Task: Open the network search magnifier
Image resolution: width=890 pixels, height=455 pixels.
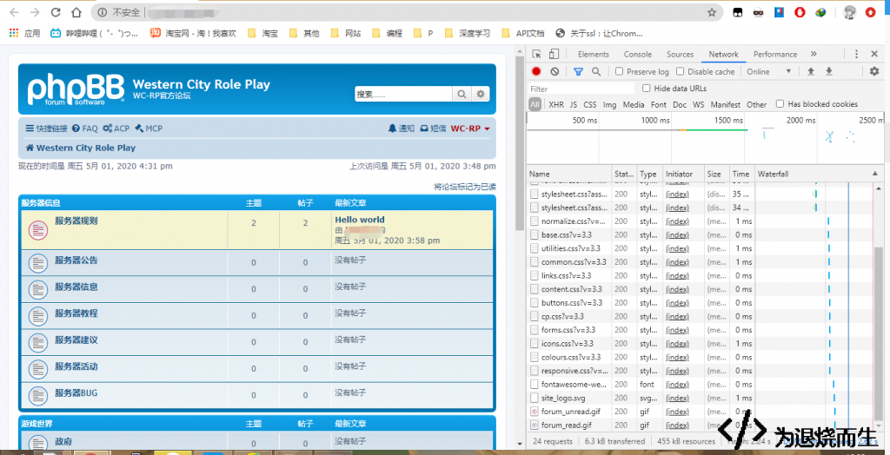Action: point(596,71)
